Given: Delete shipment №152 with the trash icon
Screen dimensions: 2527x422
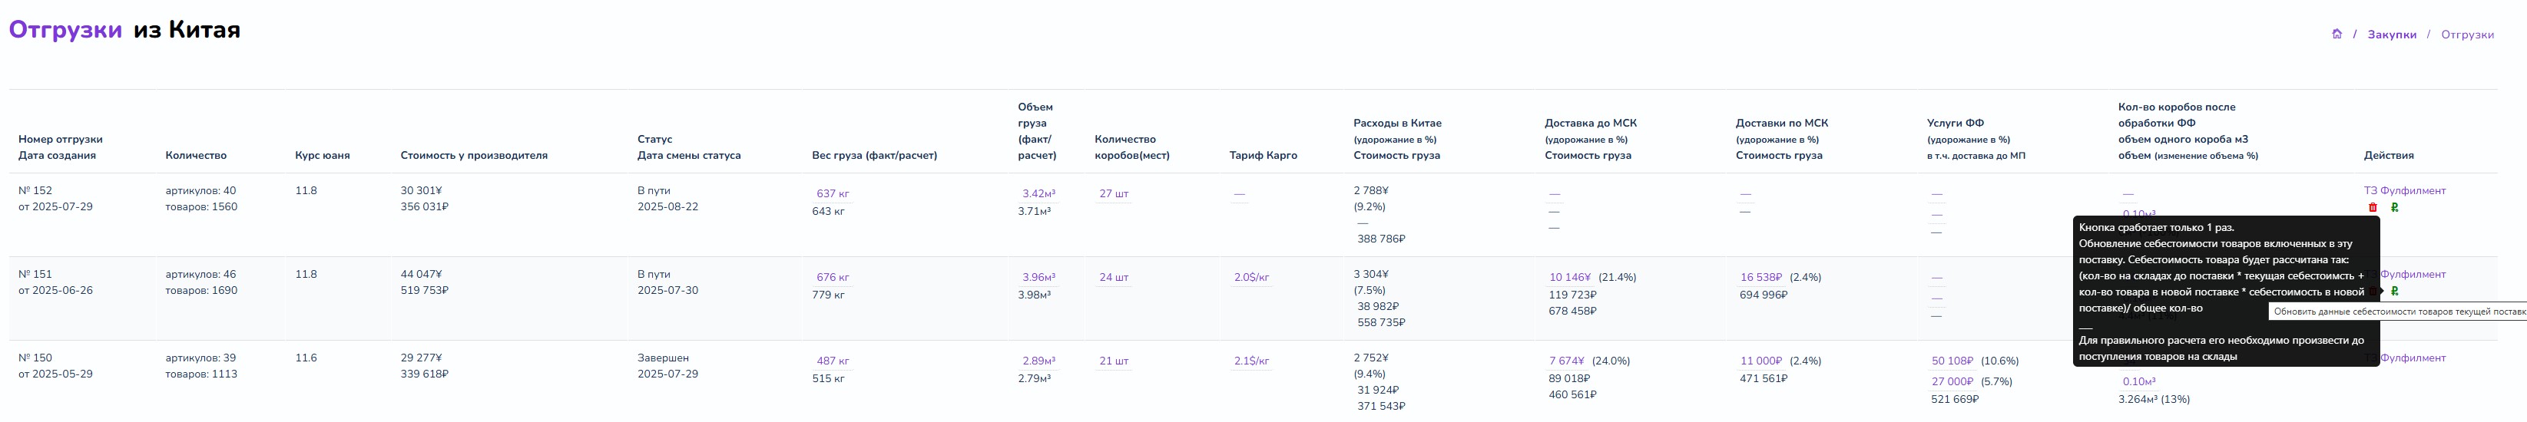Looking at the screenshot, I should point(2373,208).
